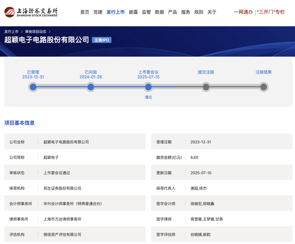This screenshot has height=244, width=295.
Task: Select the 更新日期 value 2025-07-10
Action: coord(201,173)
